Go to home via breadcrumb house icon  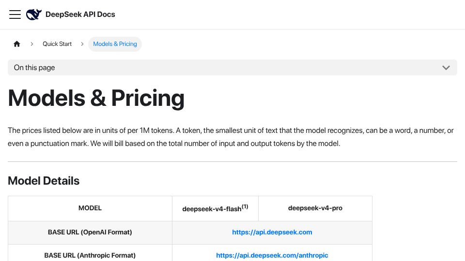point(17,44)
